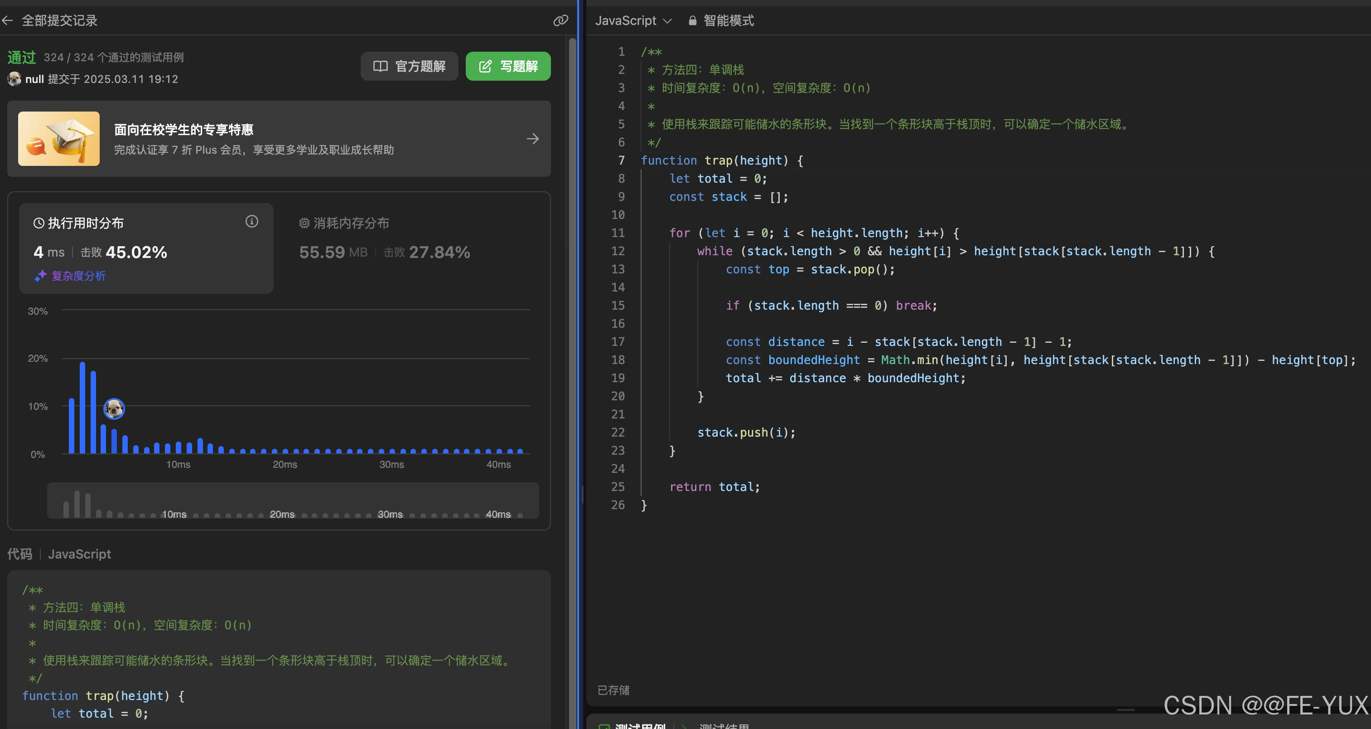Click the runtime range slider below chart
Image resolution: width=1371 pixels, height=729 pixels.
click(x=293, y=501)
